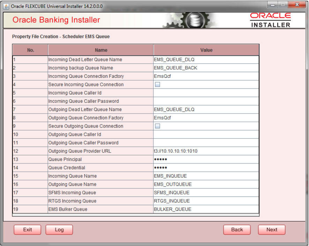This screenshot has width=309, height=246.
Task: Edit the SFMS_INQUEUE value field
Action: coord(206,193)
